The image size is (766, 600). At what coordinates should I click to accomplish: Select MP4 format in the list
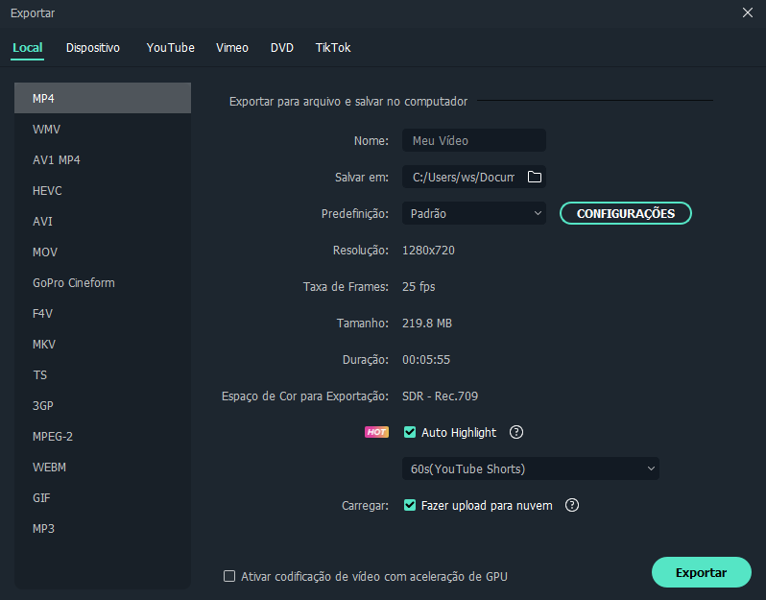pos(103,98)
